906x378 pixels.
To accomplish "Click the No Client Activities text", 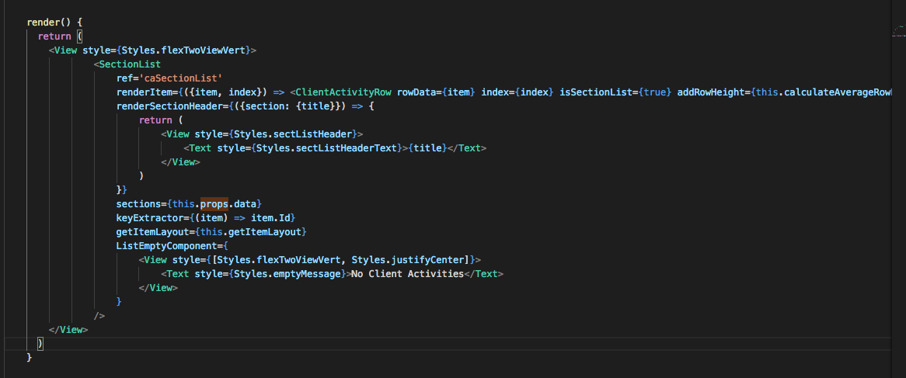I will pyautogui.click(x=408, y=274).
